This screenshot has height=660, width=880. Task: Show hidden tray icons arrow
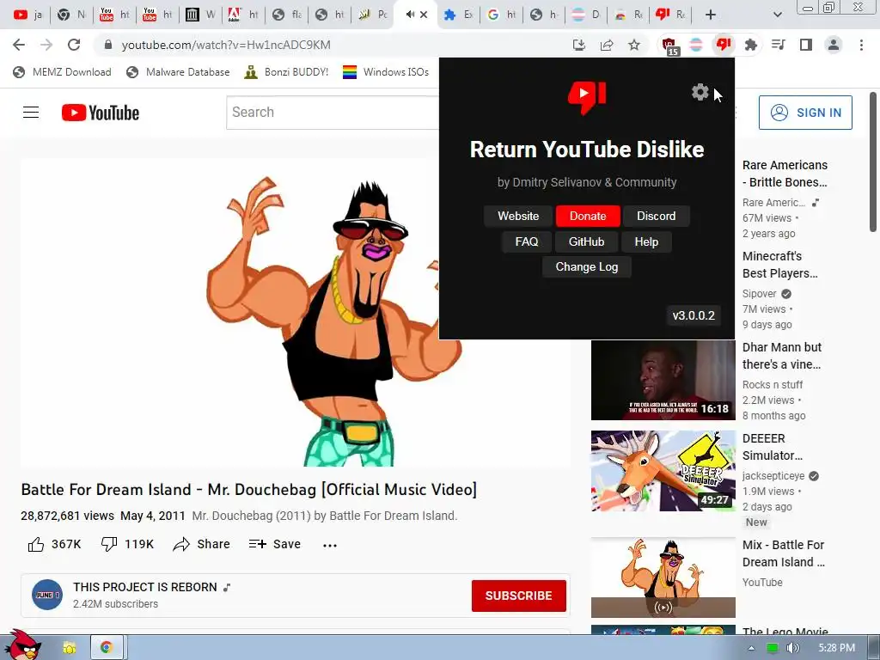(751, 648)
